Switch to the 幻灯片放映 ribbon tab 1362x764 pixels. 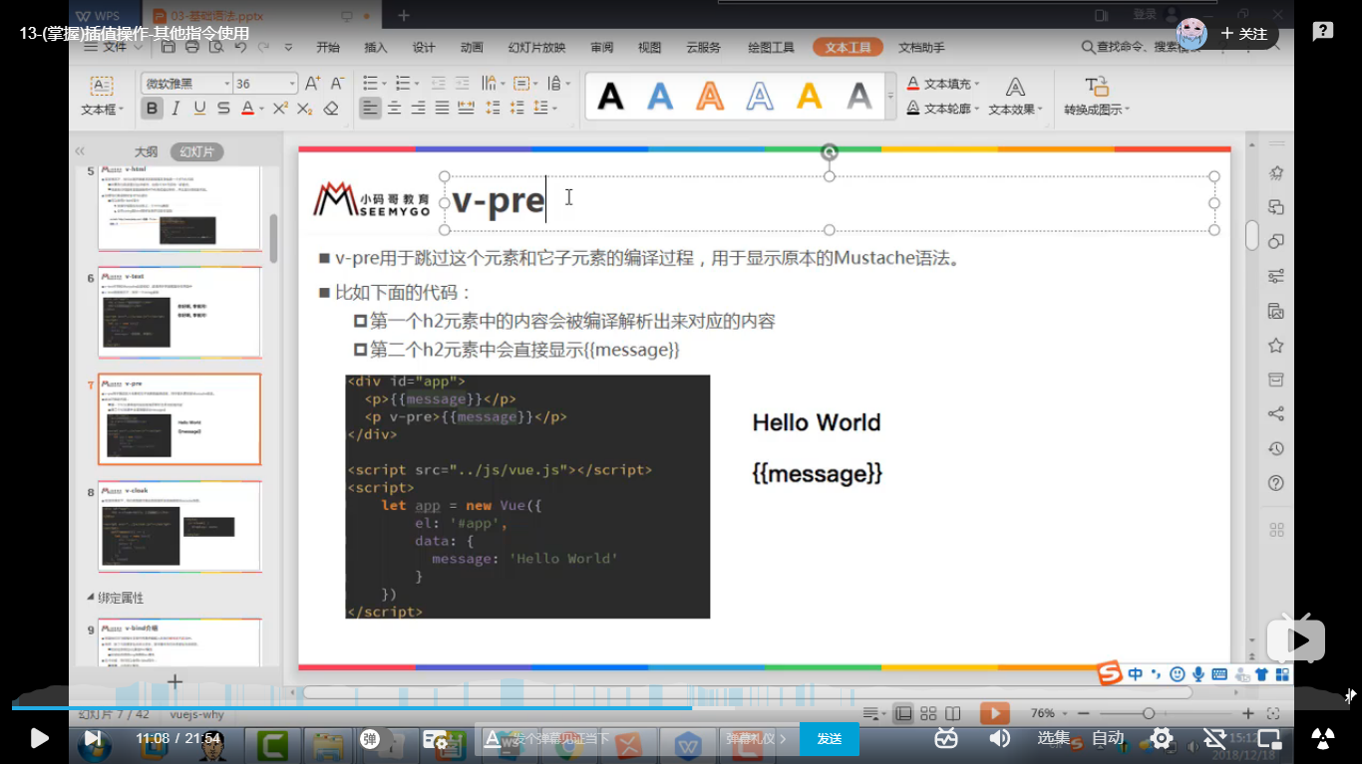pyautogui.click(x=536, y=47)
